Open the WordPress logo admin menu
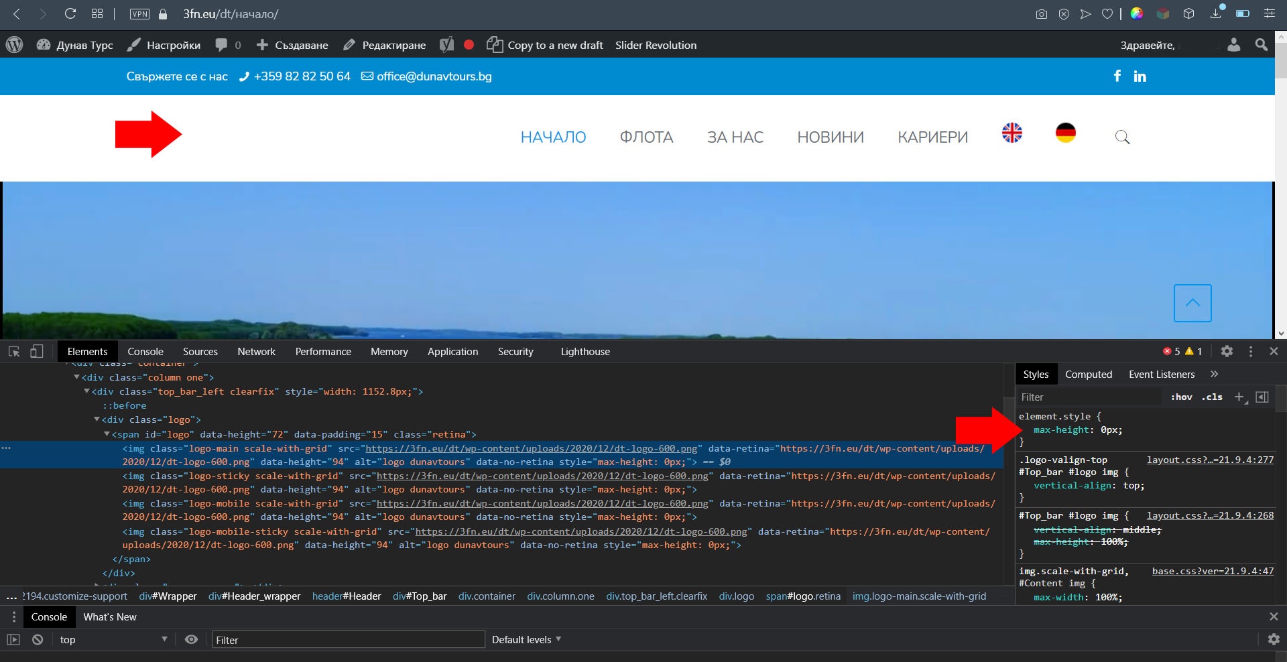 (x=14, y=45)
